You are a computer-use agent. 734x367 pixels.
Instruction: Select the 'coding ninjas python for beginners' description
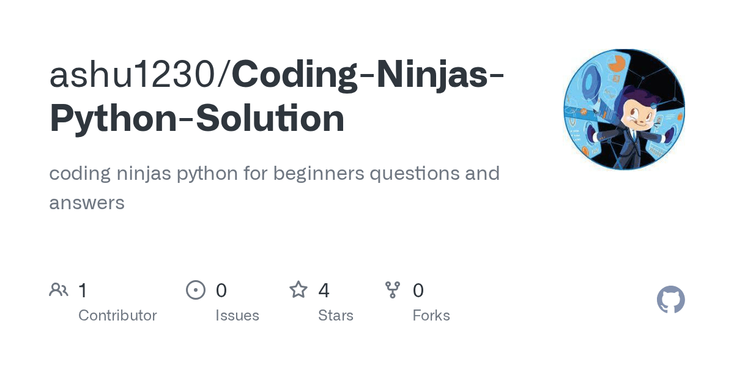click(x=207, y=174)
